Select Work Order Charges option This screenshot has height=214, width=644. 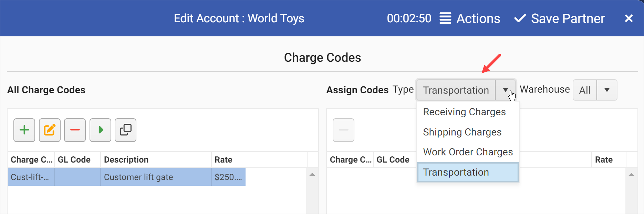[468, 152]
